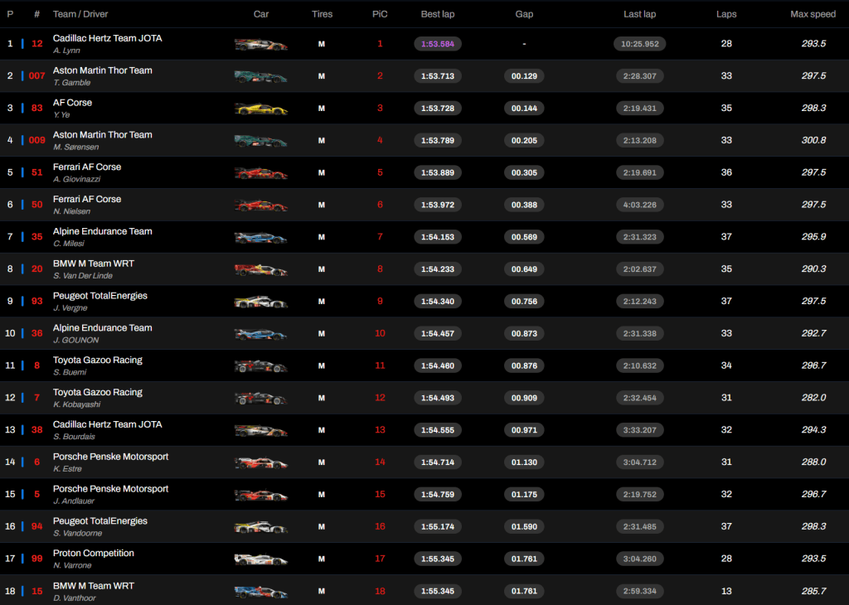Click max speed value 282.0
This screenshot has height=605, width=849.
click(x=813, y=398)
